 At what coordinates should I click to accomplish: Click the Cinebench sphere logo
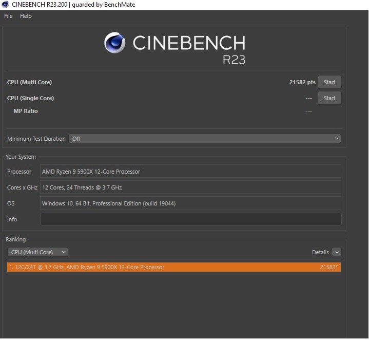tap(114, 43)
